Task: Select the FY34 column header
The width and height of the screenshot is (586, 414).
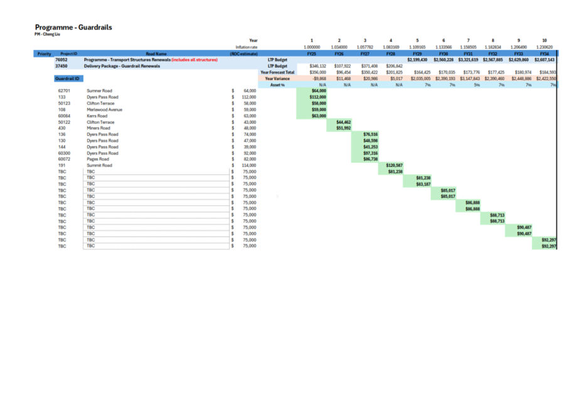Action: [543, 54]
